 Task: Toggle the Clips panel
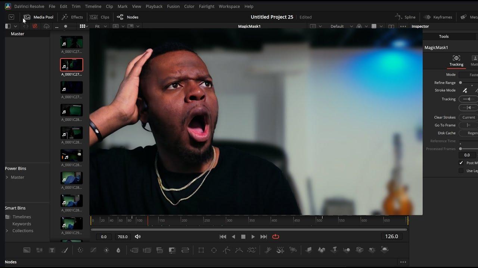point(100,17)
